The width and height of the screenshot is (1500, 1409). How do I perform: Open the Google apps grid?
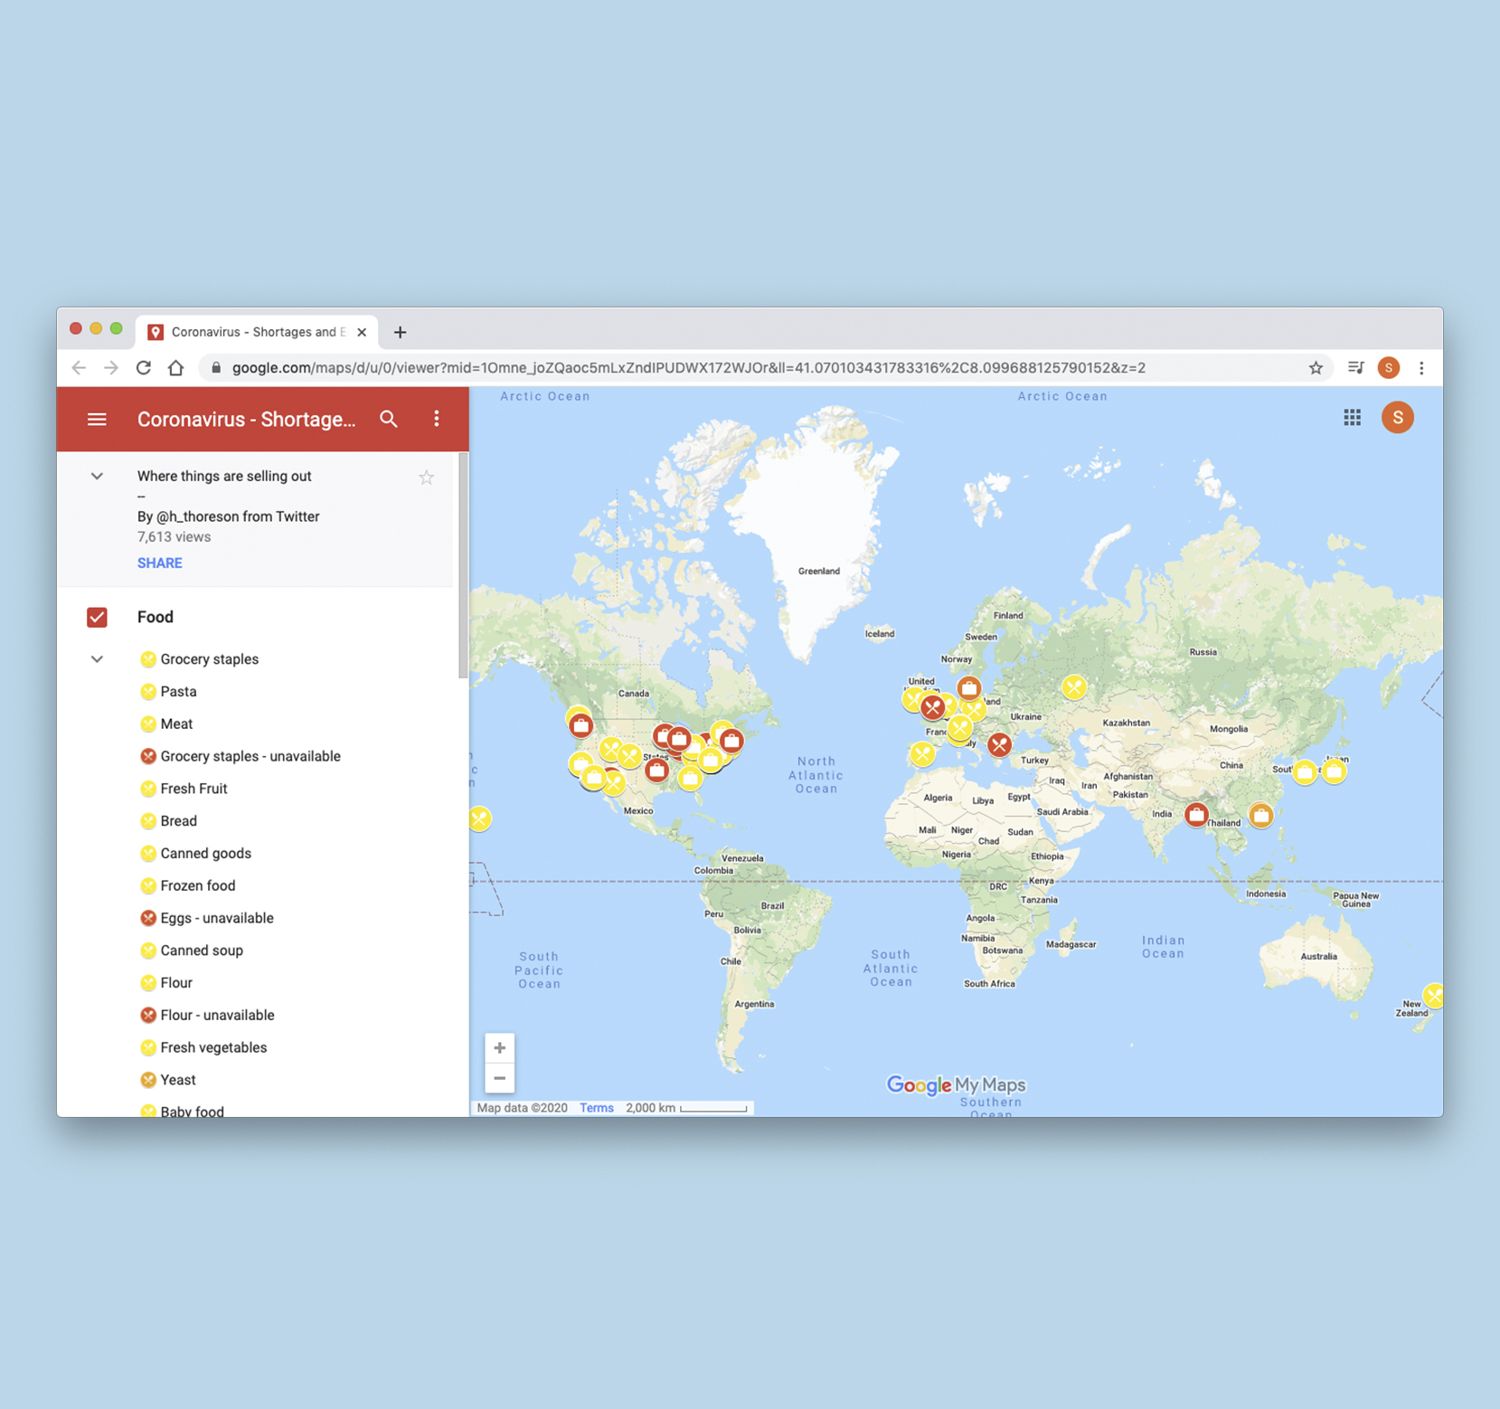1352,418
